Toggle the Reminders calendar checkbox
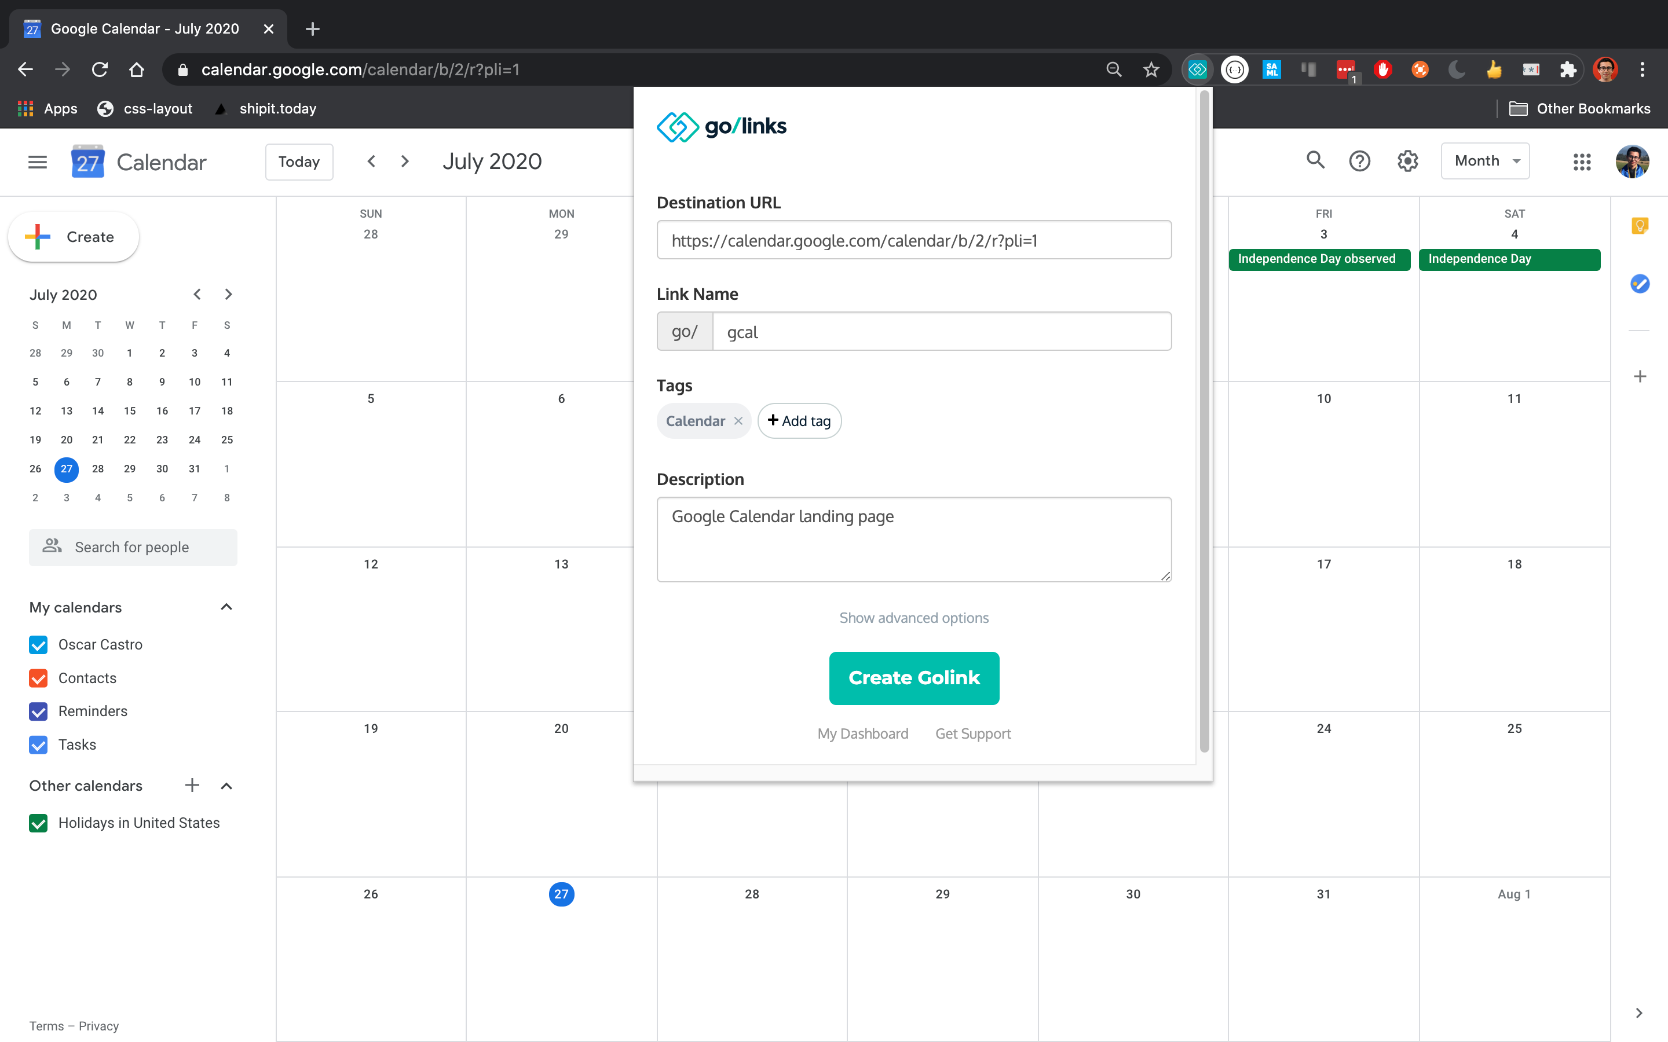 (39, 711)
